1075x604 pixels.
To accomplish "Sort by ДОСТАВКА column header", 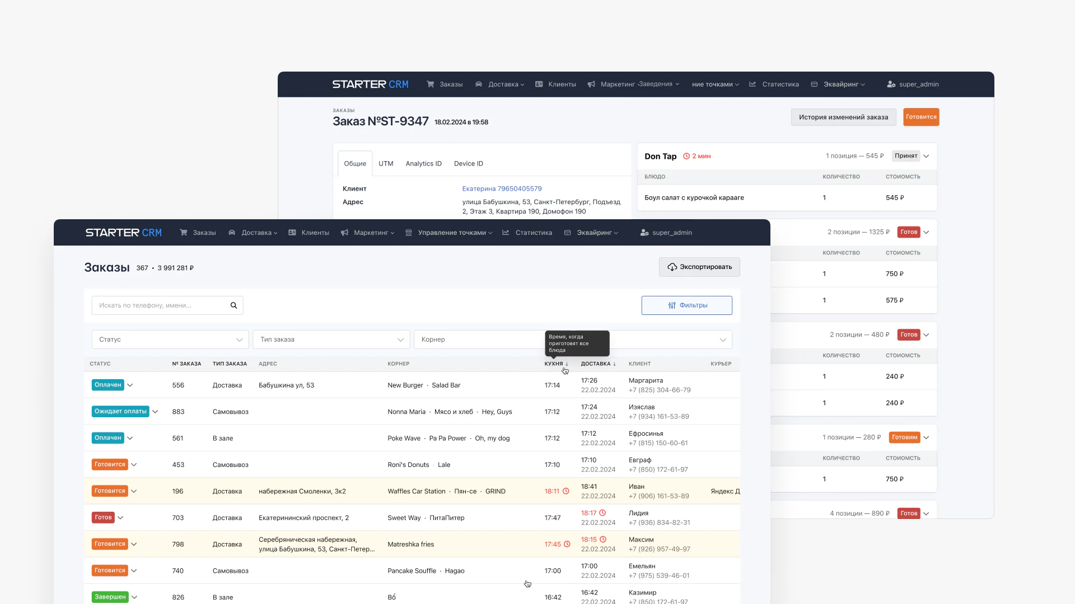I will [598, 364].
